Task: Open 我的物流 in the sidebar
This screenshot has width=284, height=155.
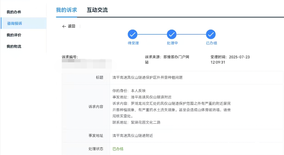Action: (14, 46)
